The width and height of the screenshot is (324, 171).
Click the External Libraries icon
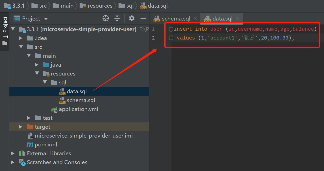tap(22, 154)
